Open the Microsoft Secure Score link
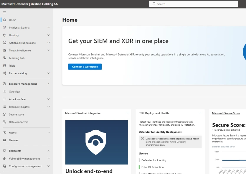The height and width of the screenshot is (174, 246). click(x=226, y=113)
